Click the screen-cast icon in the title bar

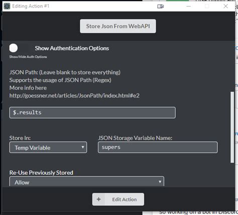pyautogui.click(x=161, y=7)
